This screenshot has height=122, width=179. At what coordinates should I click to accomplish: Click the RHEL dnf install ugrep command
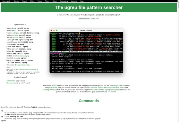[19, 63]
